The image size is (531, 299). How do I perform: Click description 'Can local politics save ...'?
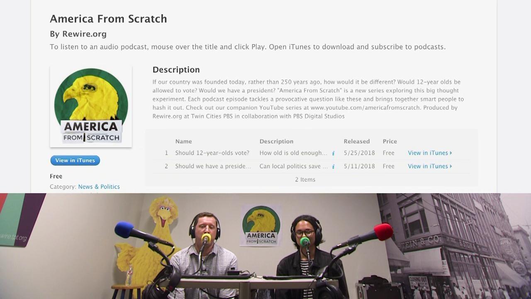[x=293, y=166]
